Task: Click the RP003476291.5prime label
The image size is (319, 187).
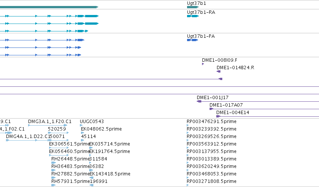Action: point(211,122)
